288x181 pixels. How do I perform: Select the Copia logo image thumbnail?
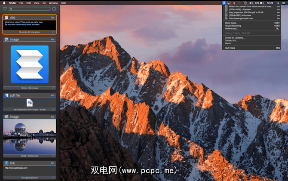click(30, 64)
